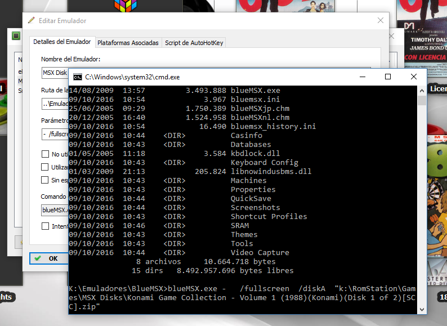Click the bluemsx_history.ini entry
The image size is (447, 326).
(273, 126)
